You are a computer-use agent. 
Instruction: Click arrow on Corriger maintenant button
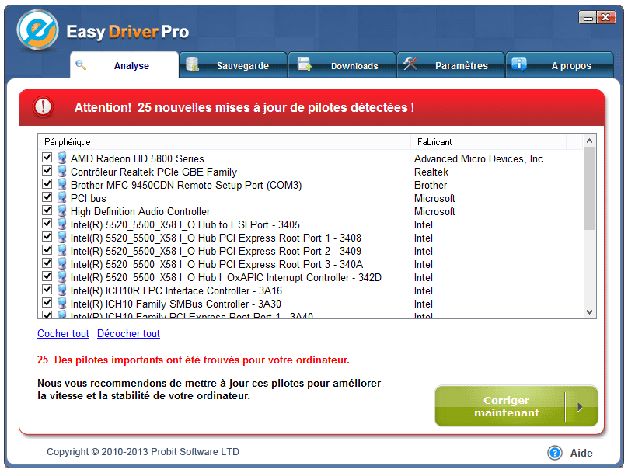[x=580, y=406]
